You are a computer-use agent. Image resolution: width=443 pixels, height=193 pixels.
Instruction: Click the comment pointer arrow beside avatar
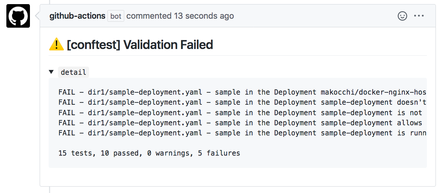click(37, 16)
